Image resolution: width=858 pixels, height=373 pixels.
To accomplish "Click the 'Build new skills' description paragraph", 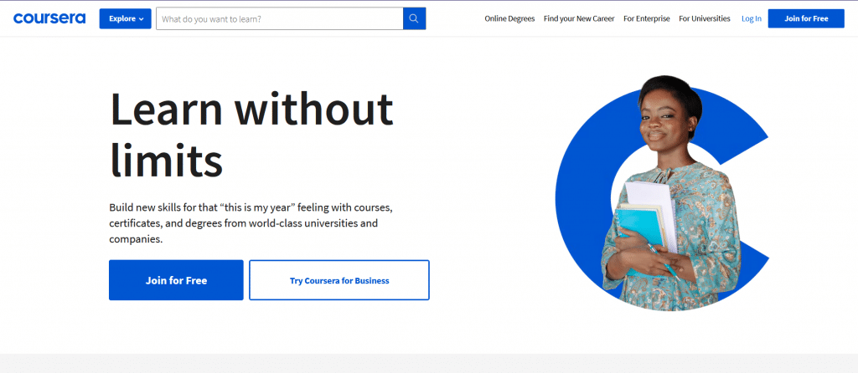I will click(x=251, y=223).
